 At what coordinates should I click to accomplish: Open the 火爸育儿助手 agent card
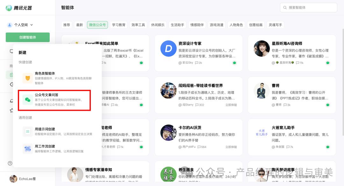[x=292, y=137]
